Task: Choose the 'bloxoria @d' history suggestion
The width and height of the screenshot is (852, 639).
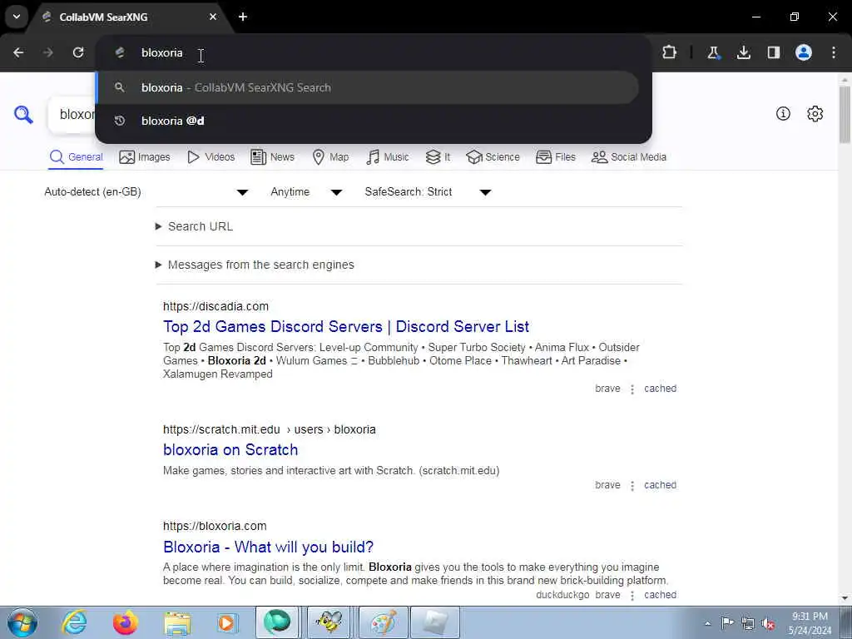Action: coord(367,121)
